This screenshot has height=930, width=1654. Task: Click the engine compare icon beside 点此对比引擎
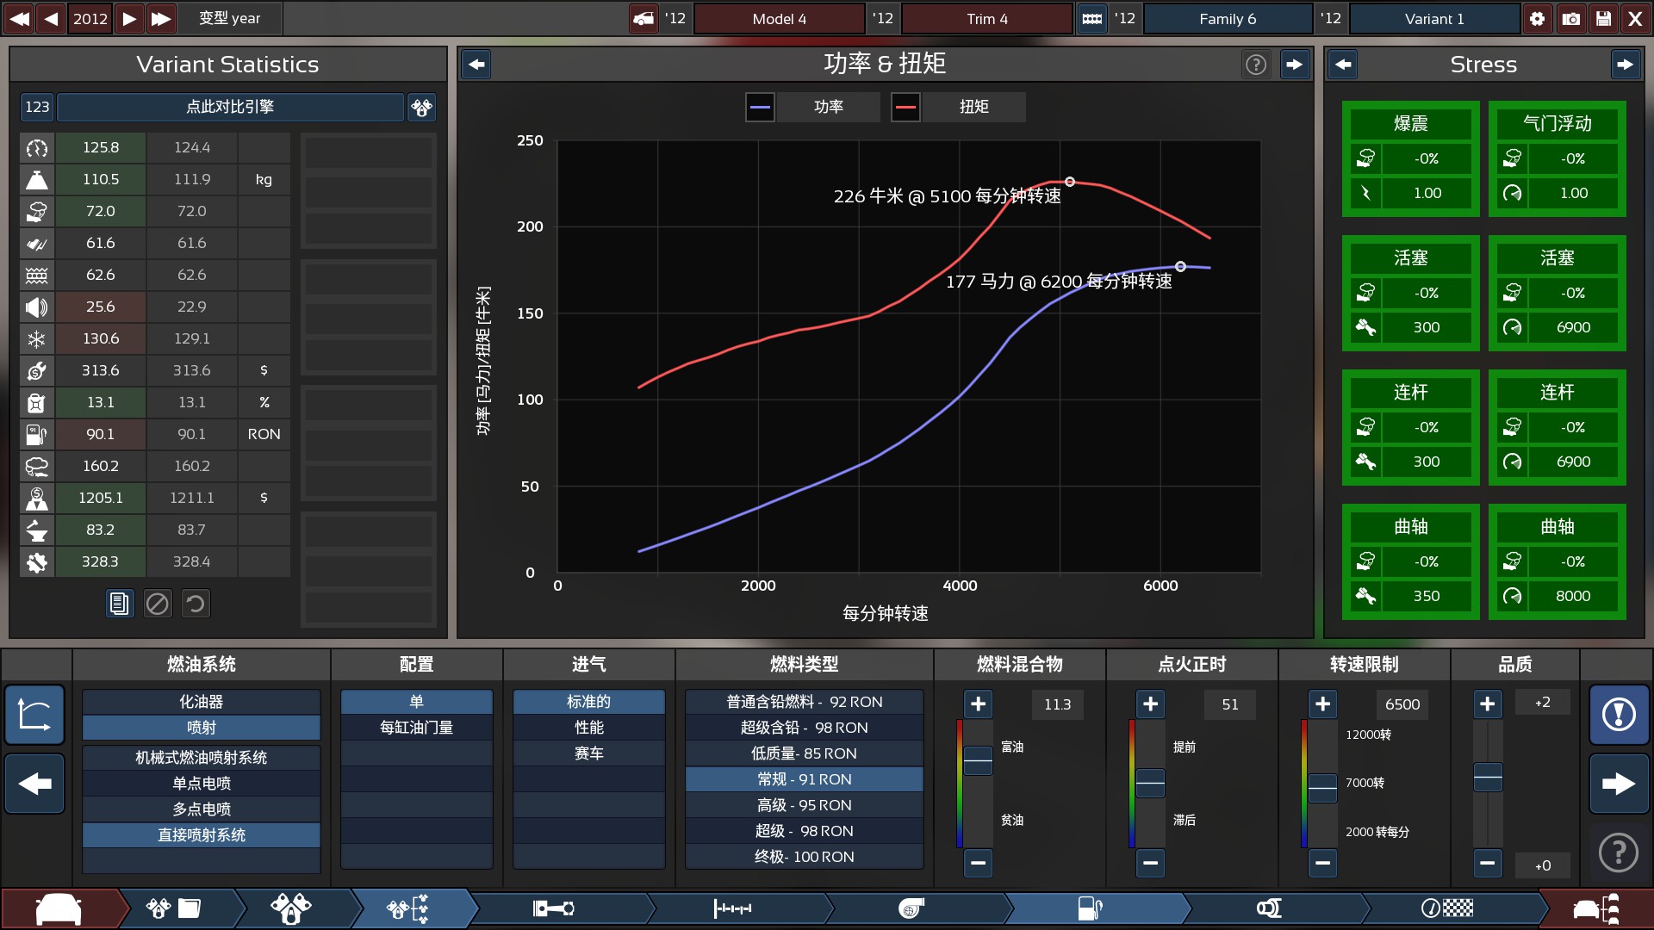(421, 107)
